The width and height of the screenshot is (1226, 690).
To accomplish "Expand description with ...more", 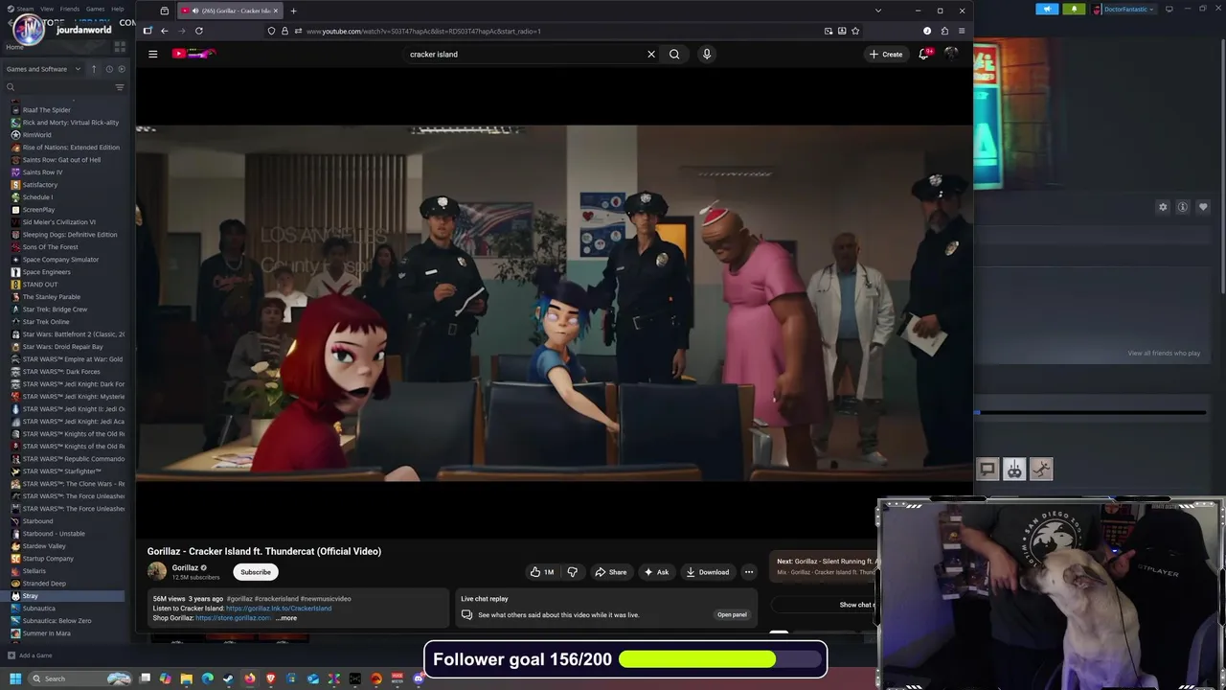I will pos(286,618).
